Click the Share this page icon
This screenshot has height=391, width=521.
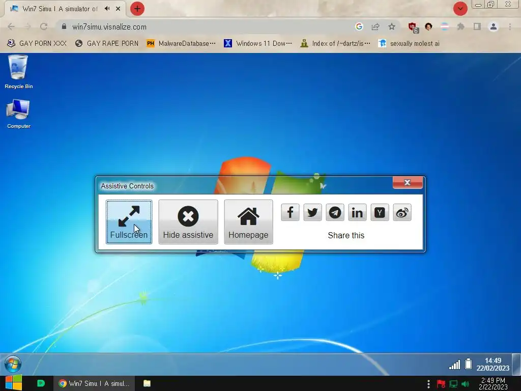coord(375,26)
